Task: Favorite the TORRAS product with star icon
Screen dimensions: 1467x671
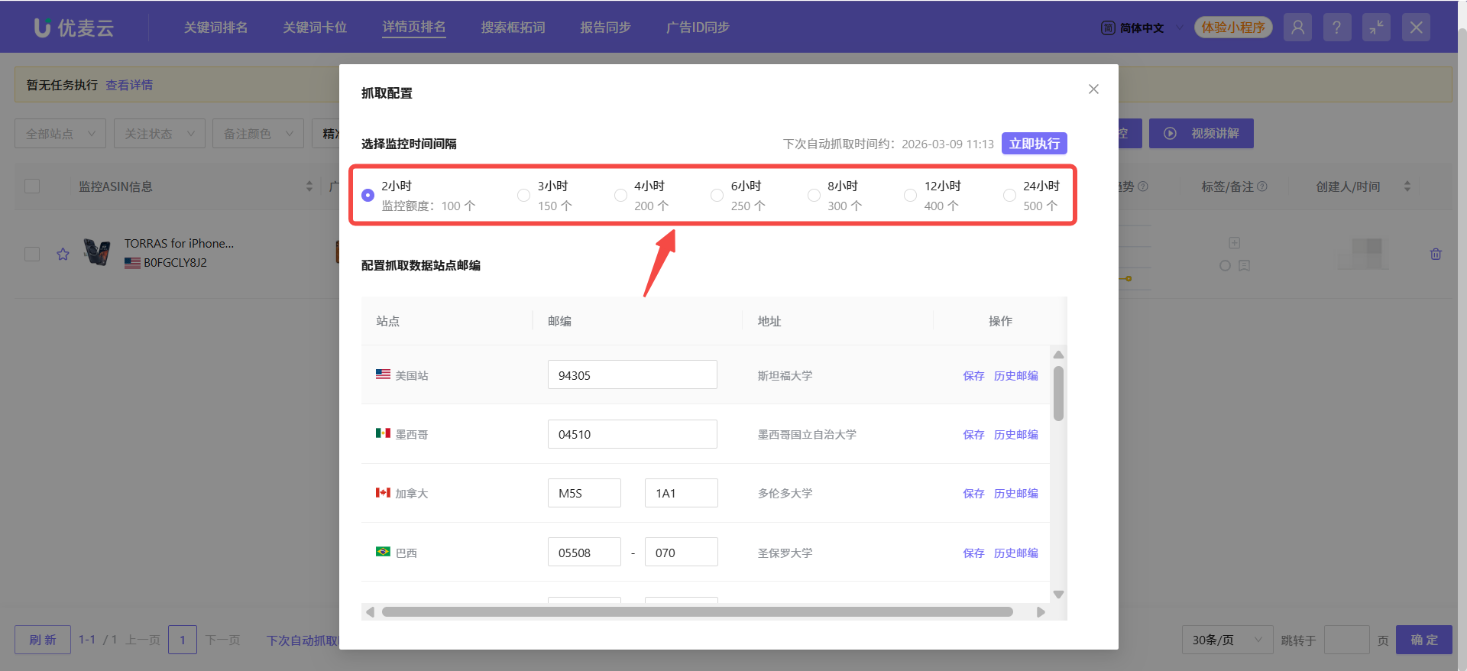Action: [63, 254]
